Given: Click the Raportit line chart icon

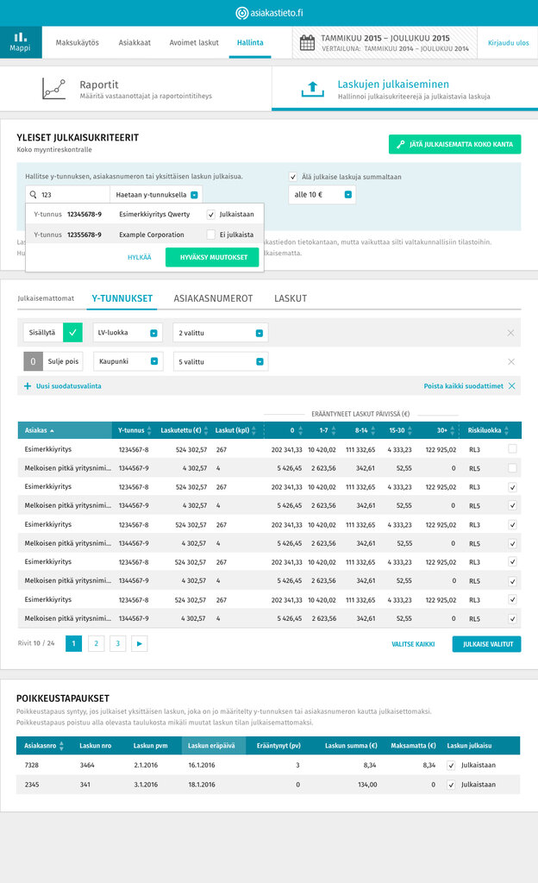Looking at the screenshot, I should pos(54,89).
